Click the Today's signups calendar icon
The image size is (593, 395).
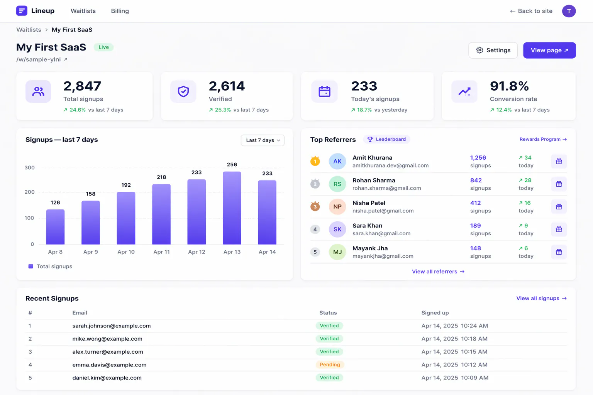tap(324, 91)
